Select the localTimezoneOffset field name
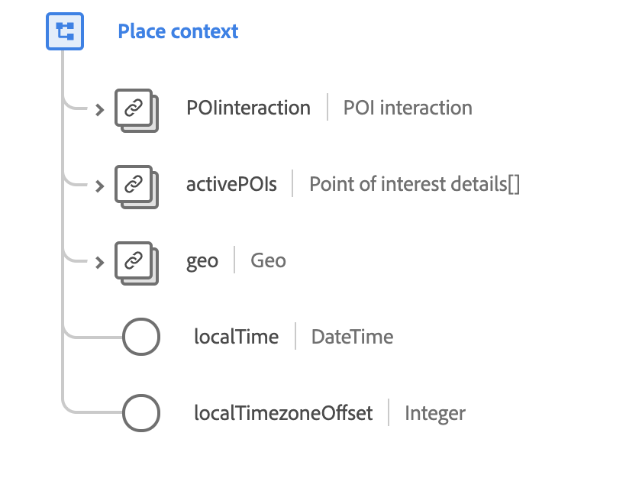Screen dimensions: 626x478 pyautogui.click(x=283, y=413)
